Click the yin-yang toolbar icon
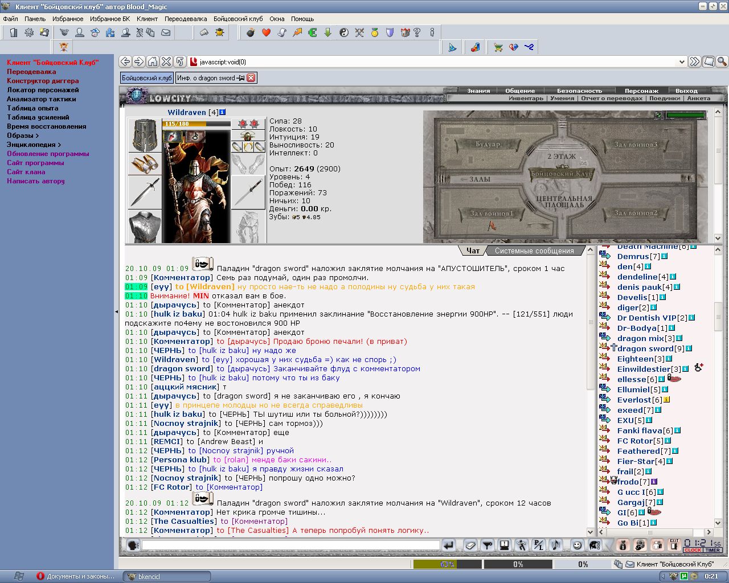Screen dimensions: 729x583 tap(343, 32)
